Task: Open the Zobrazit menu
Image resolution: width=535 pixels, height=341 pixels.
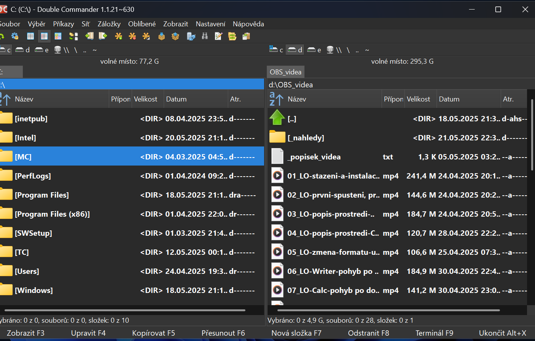Action: [x=176, y=24]
